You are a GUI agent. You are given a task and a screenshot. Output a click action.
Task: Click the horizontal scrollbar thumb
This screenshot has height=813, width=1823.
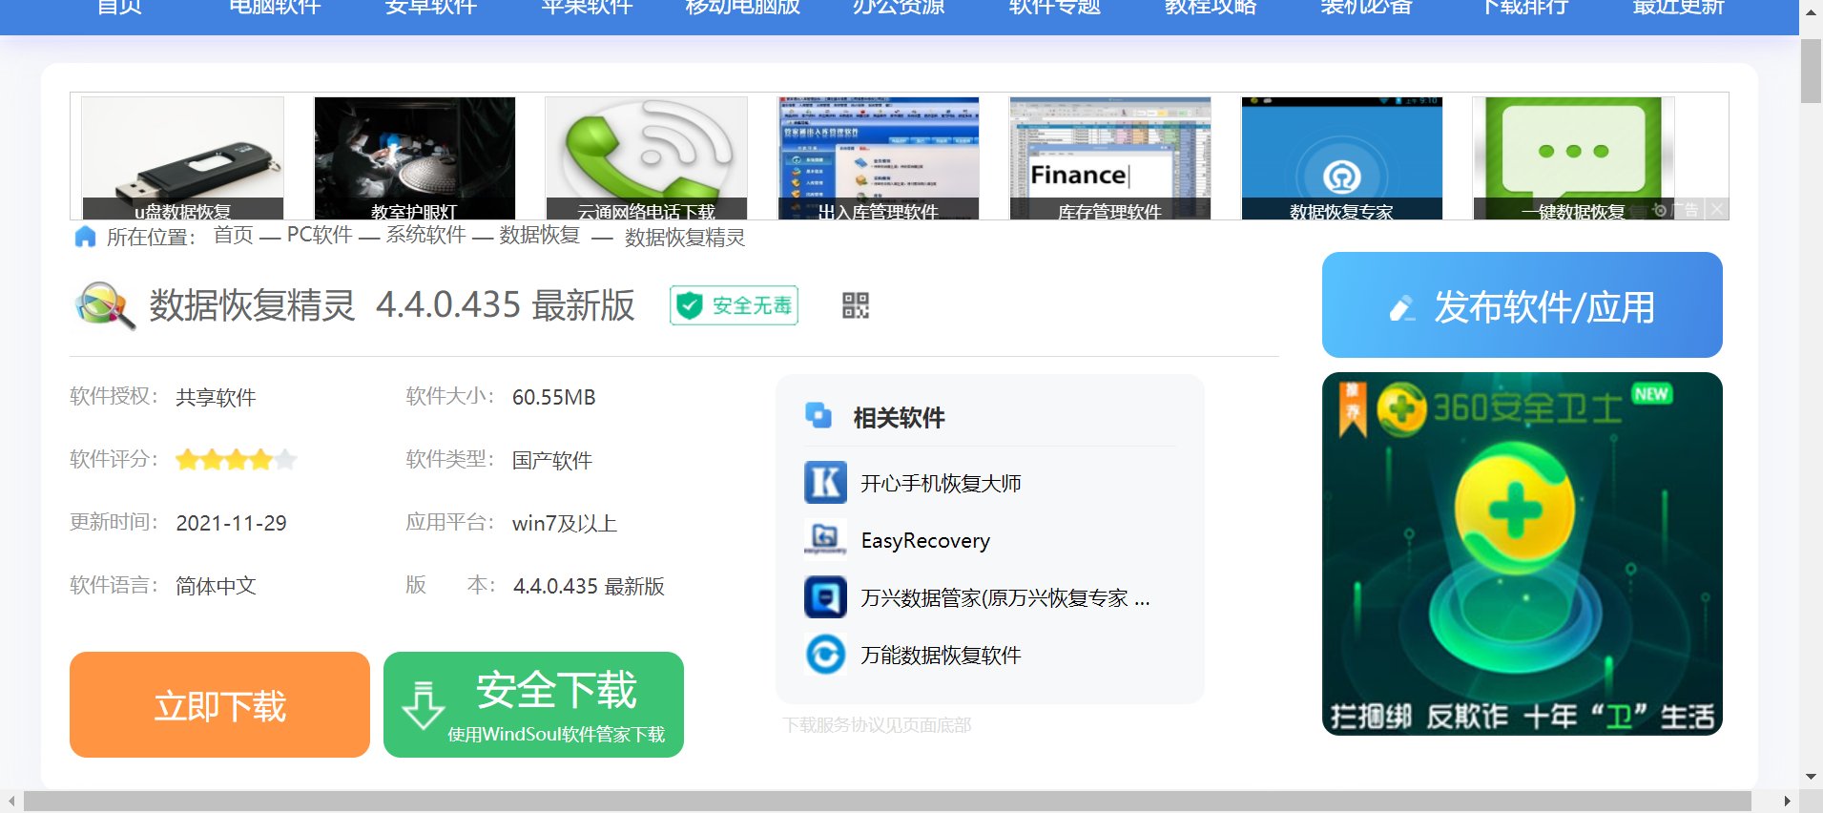coord(887,802)
